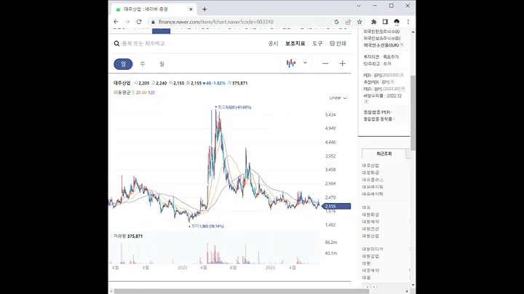Expand the chart type dropdown arrow
524x294 pixels.
[x=305, y=63]
